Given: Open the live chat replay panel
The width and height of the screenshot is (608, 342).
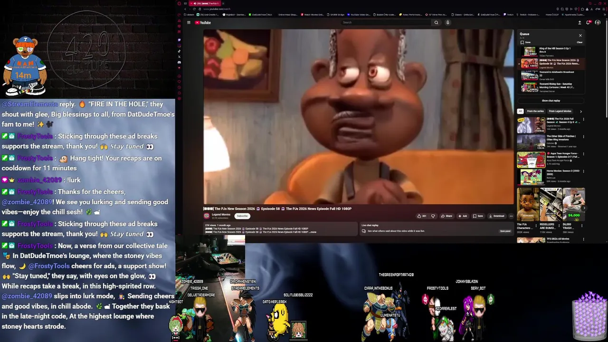Looking at the screenshot, I should pyautogui.click(x=505, y=231).
